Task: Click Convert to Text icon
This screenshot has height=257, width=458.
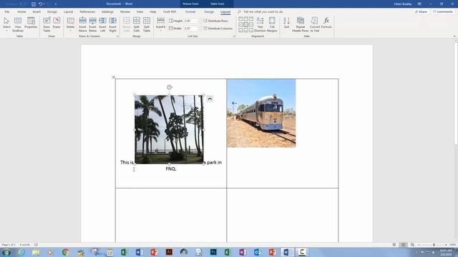Action: click(x=315, y=24)
